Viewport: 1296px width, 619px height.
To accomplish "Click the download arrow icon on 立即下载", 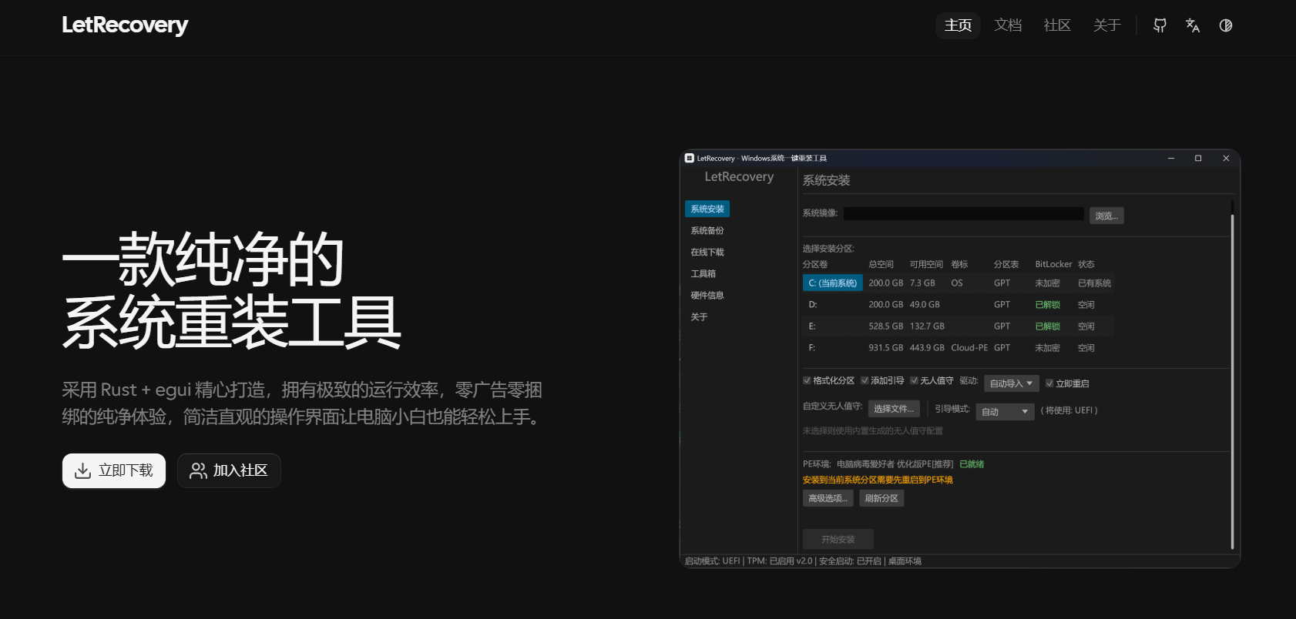I will tap(82, 471).
